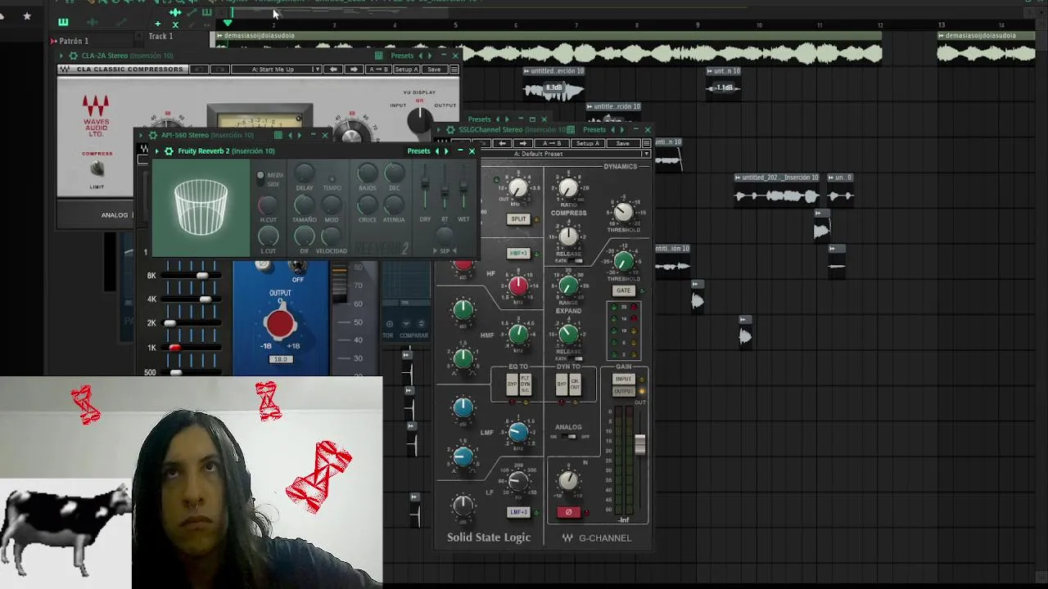Open 'A: Default Preset' dropdown in SSLGChannel
1048x589 pixels.
(x=566, y=154)
